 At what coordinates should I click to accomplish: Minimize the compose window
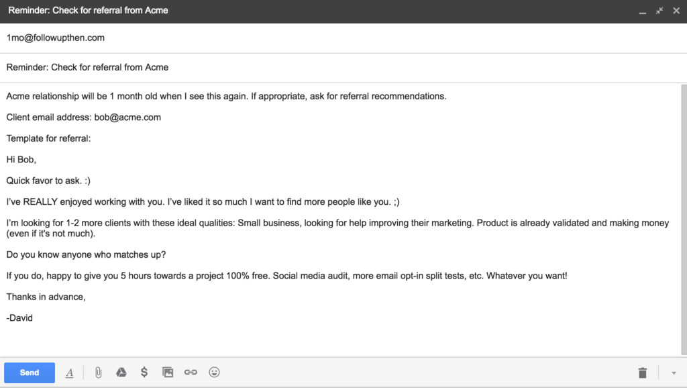pyautogui.click(x=643, y=12)
